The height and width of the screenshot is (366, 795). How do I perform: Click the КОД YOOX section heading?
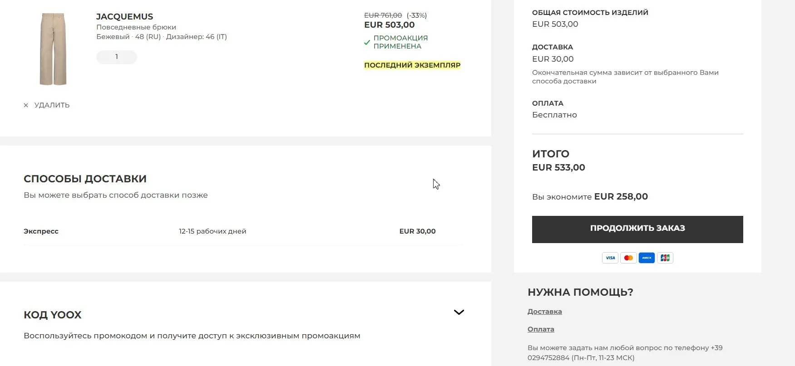(x=53, y=315)
